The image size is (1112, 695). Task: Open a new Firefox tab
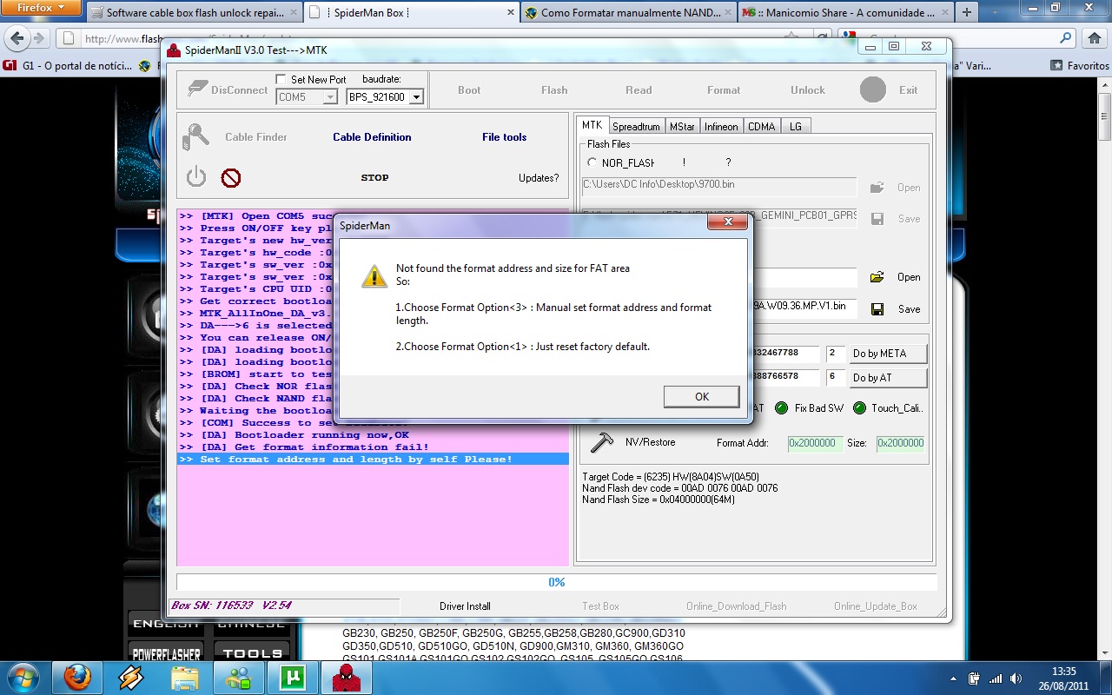(966, 13)
